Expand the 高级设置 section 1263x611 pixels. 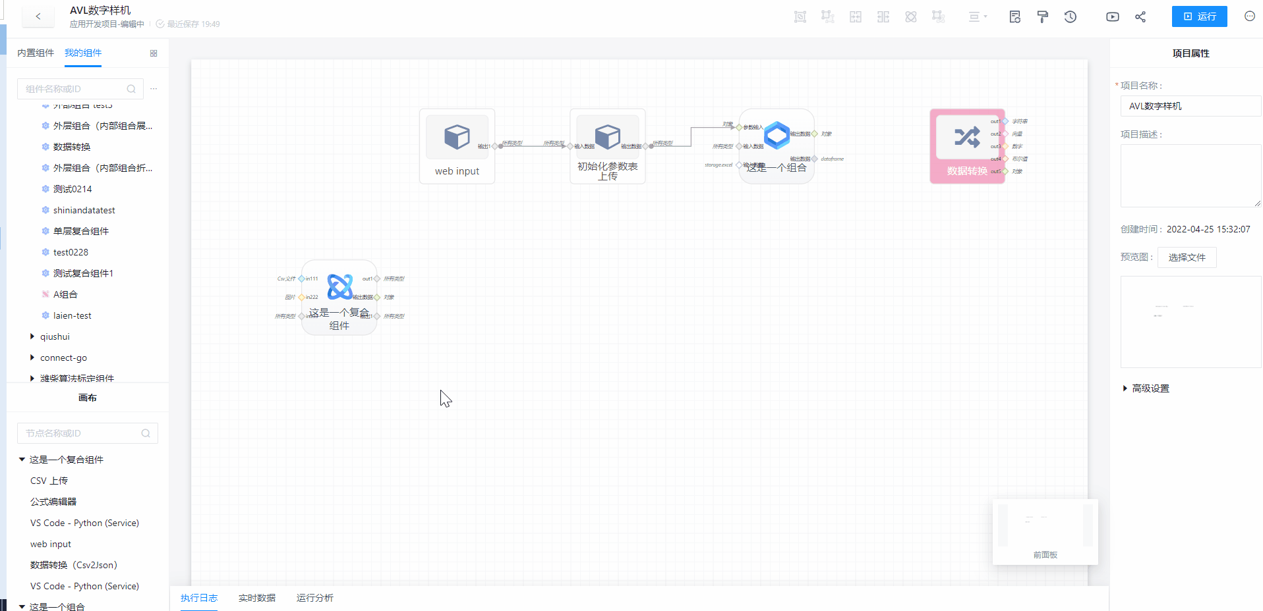(1125, 388)
